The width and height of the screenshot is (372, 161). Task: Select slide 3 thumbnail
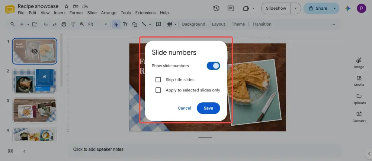(x=34, y=110)
